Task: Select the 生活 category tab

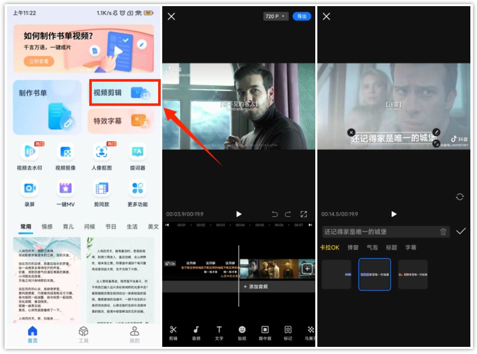Action: click(132, 226)
